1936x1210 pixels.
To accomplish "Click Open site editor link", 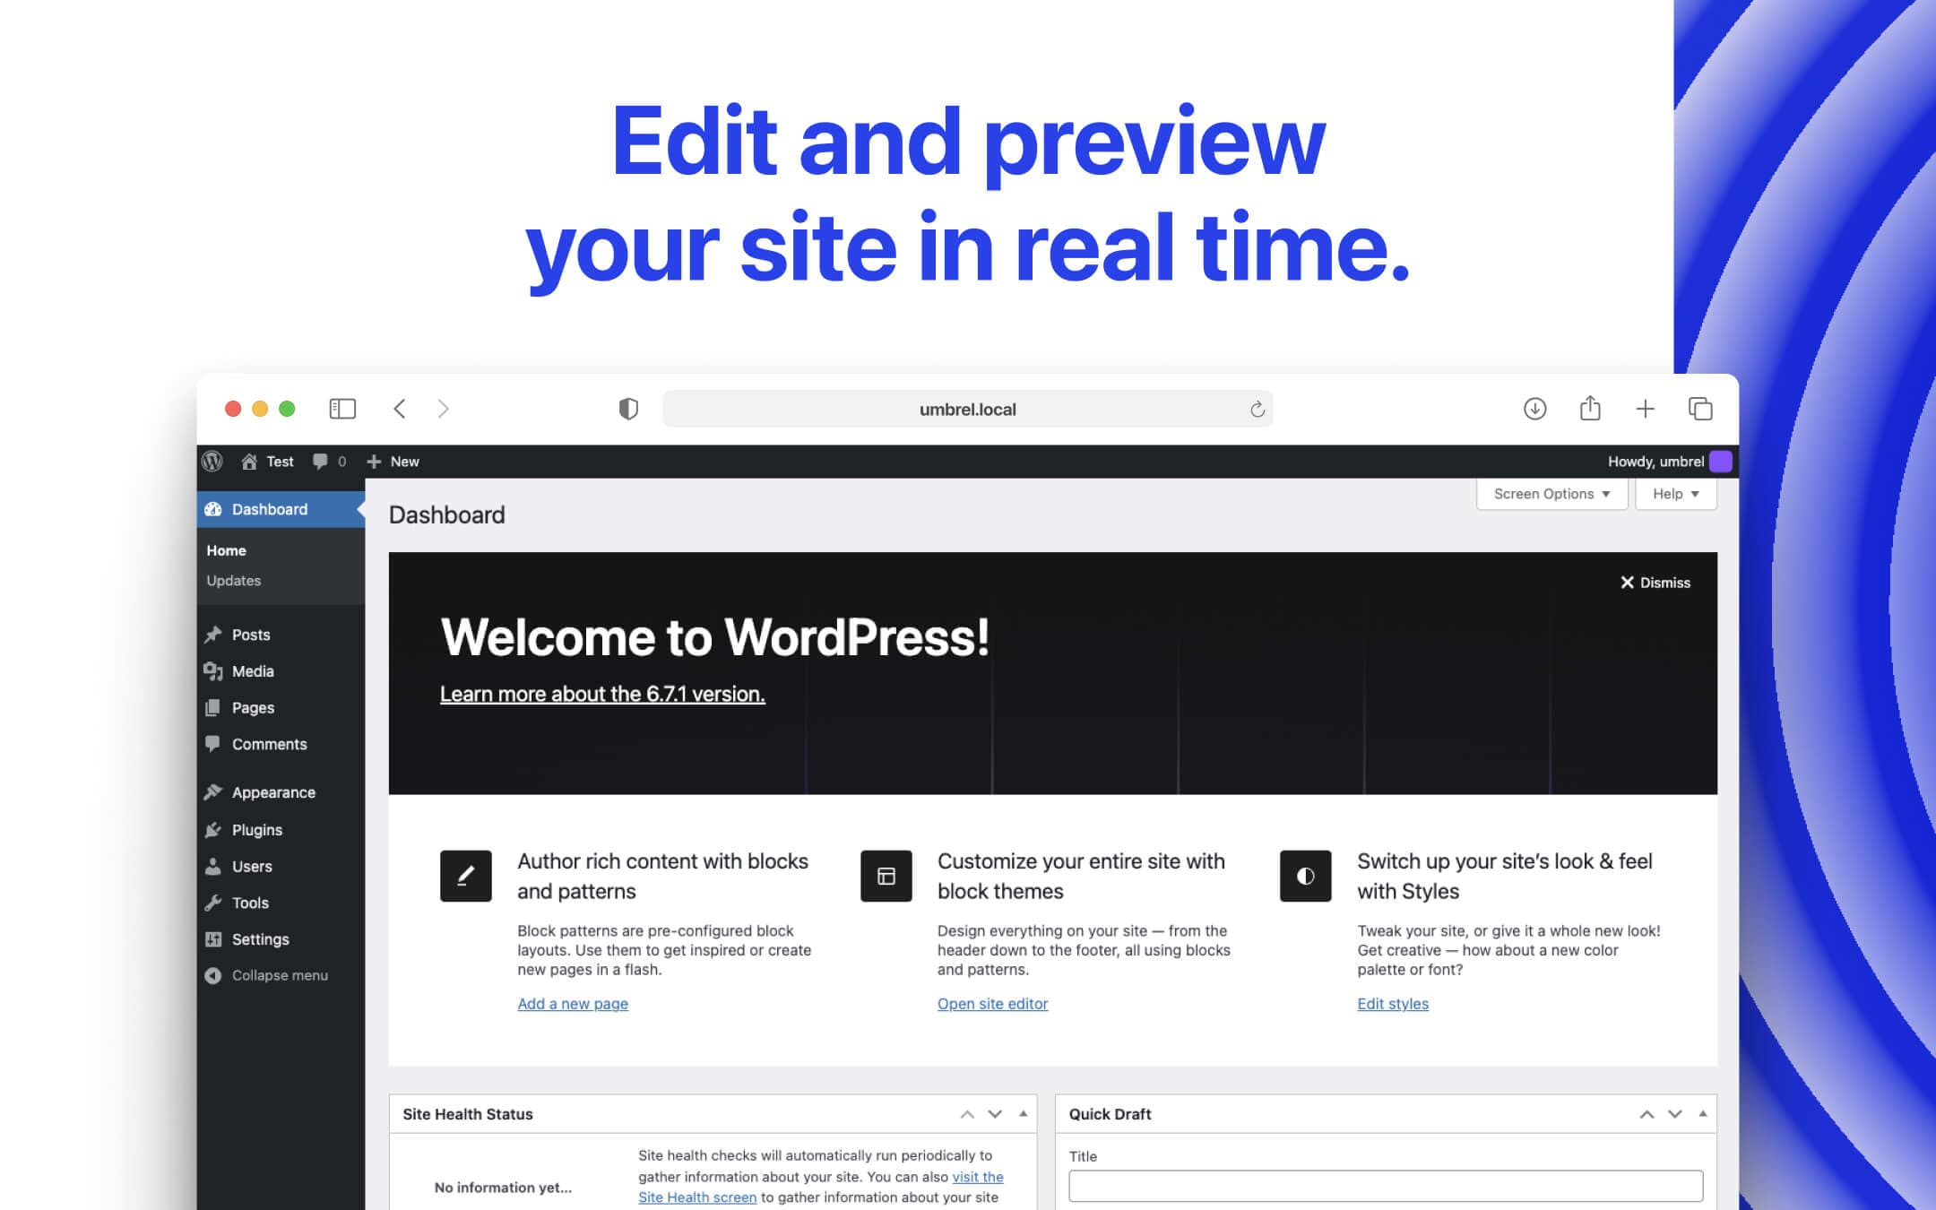I will click(992, 1002).
